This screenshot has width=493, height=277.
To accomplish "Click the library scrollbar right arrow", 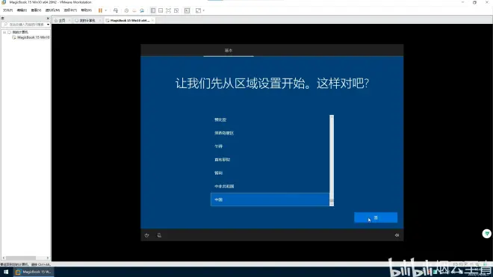I will coord(48,258).
